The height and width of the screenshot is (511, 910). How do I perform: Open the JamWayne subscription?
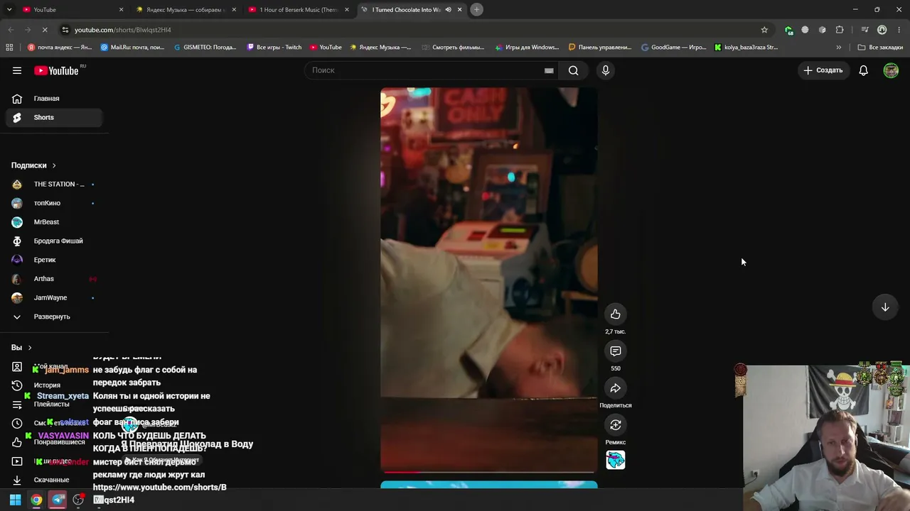click(x=54, y=298)
